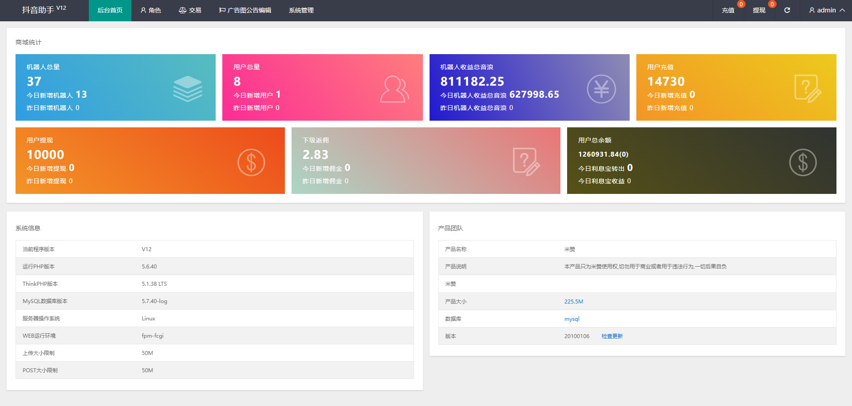The image size is (852, 406).
Task: Click the dollar icon on 用户提现 card
Action: coord(251,162)
